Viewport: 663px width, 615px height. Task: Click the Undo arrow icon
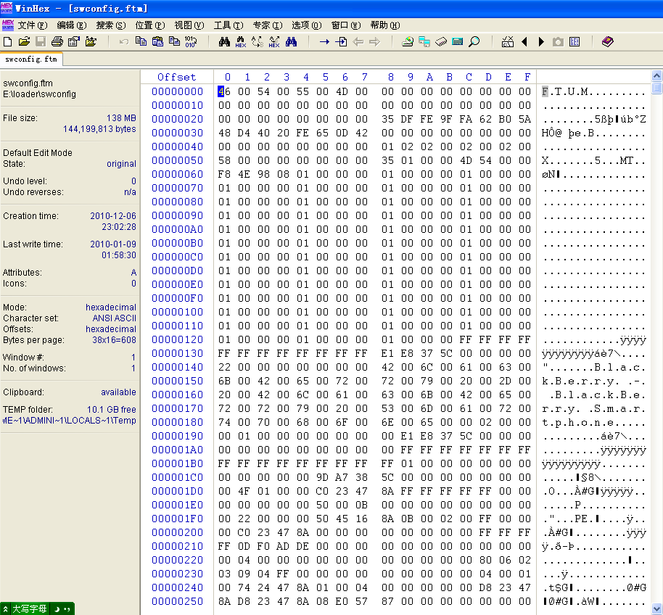click(x=124, y=41)
